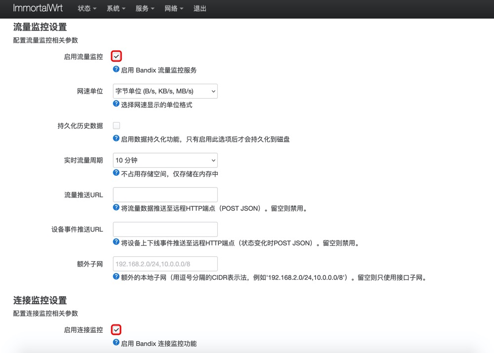Open the 服务 menu in navbar
The image size is (494, 353).
145,9
